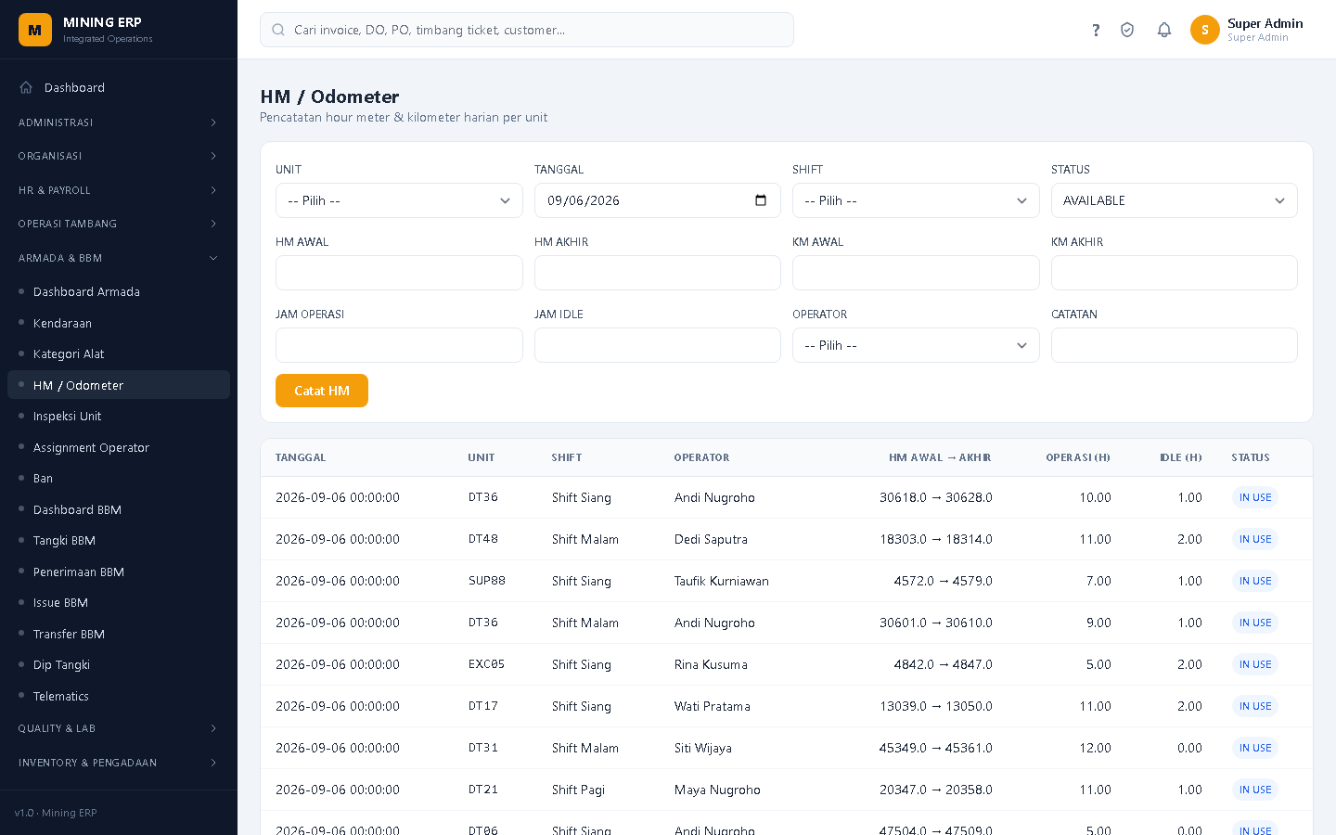Image resolution: width=1336 pixels, height=835 pixels.
Task: Click operator Rina Kusuma
Action: 711,664
